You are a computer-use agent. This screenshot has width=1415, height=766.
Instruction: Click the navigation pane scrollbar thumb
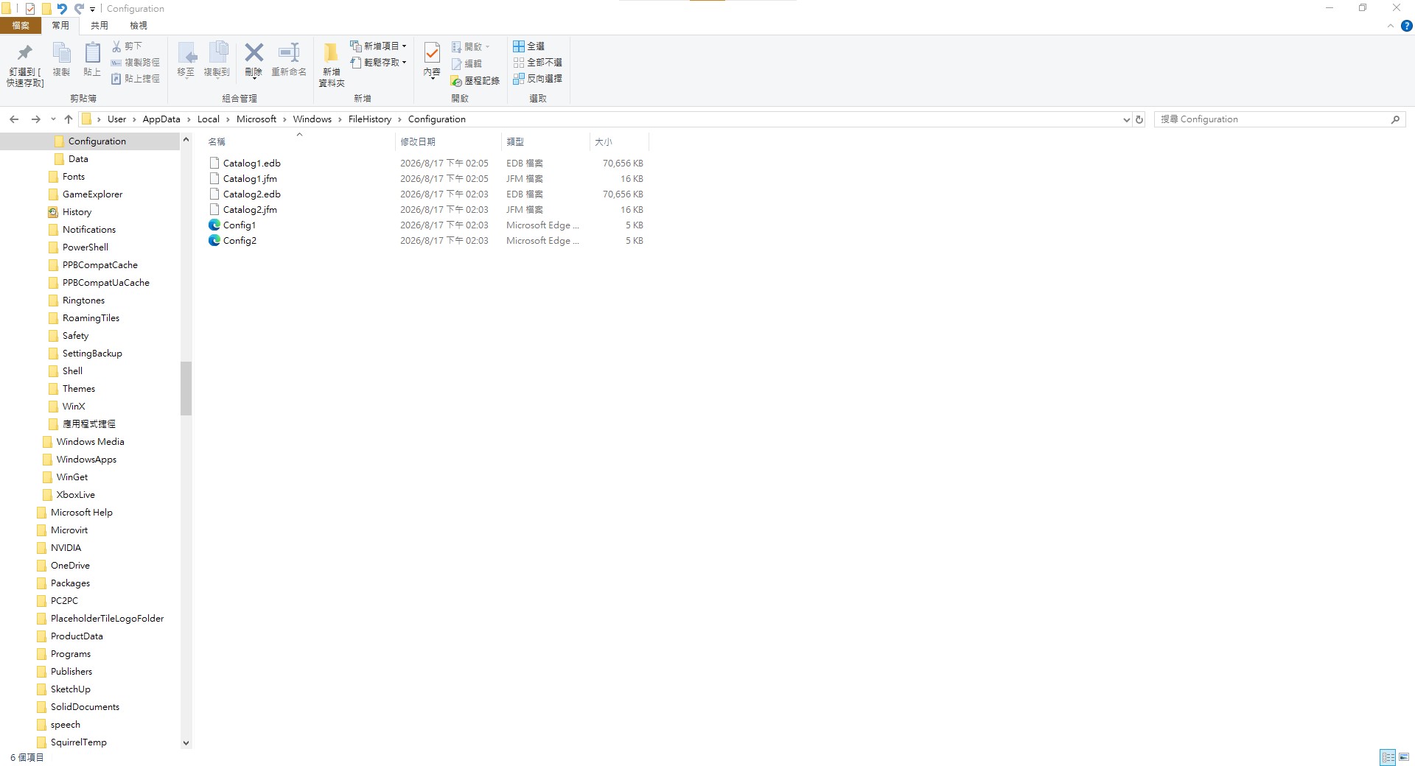click(x=186, y=388)
